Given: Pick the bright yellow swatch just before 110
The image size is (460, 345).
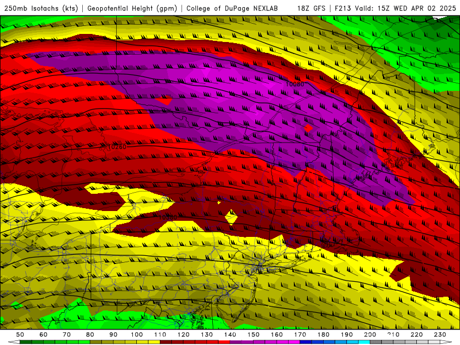Looking at the screenshot, I should point(154,342).
